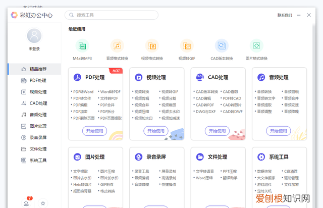Open the 音频格式转换 recent tool icon
The image size is (323, 208).
click(117, 46)
